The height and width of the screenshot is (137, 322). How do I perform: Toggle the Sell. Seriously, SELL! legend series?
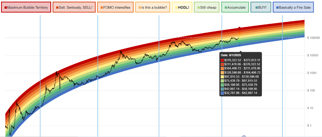pyautogui.click(x=74, y=7)
